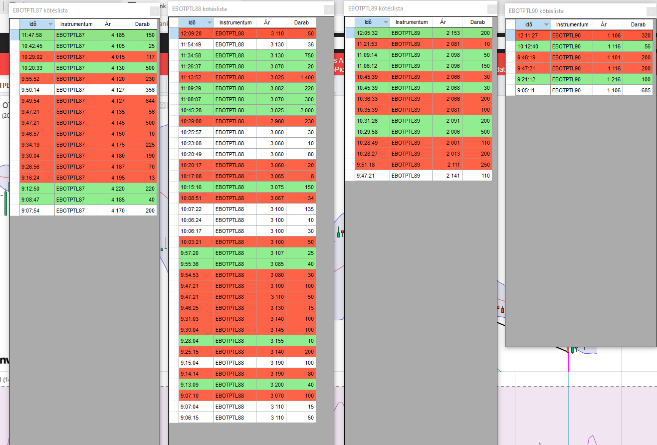Close the EBOTPTL89 kötéslista window

pyautogui.click(x=491, y=8)
